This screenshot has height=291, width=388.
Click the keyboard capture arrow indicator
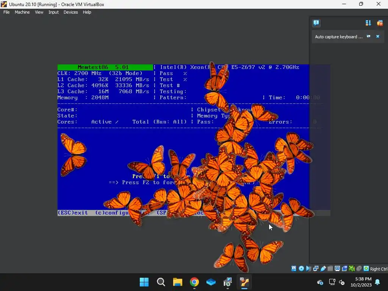tap(366, 269)
